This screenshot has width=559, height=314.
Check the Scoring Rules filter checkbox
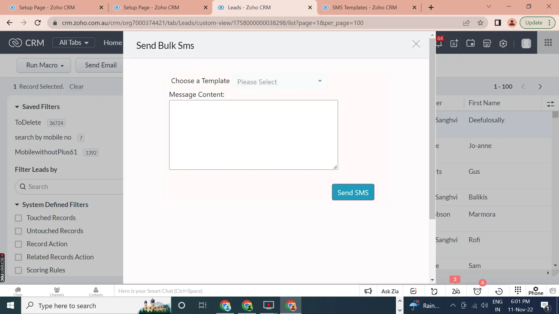coord(19,270)
